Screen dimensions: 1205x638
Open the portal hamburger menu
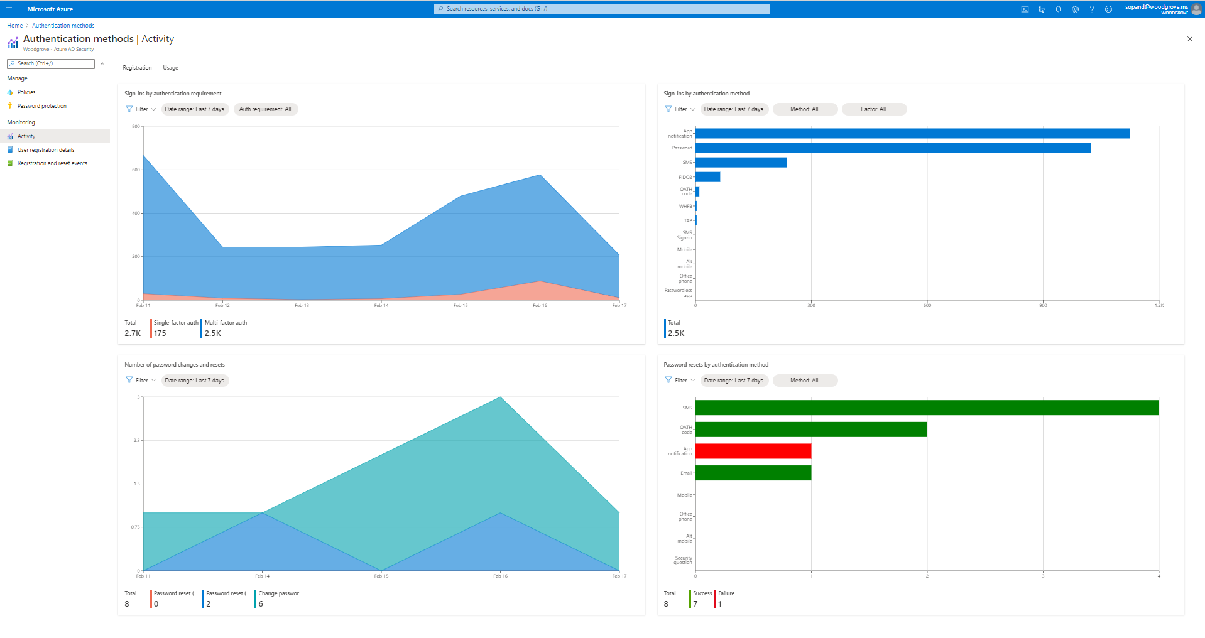point(9,9)
